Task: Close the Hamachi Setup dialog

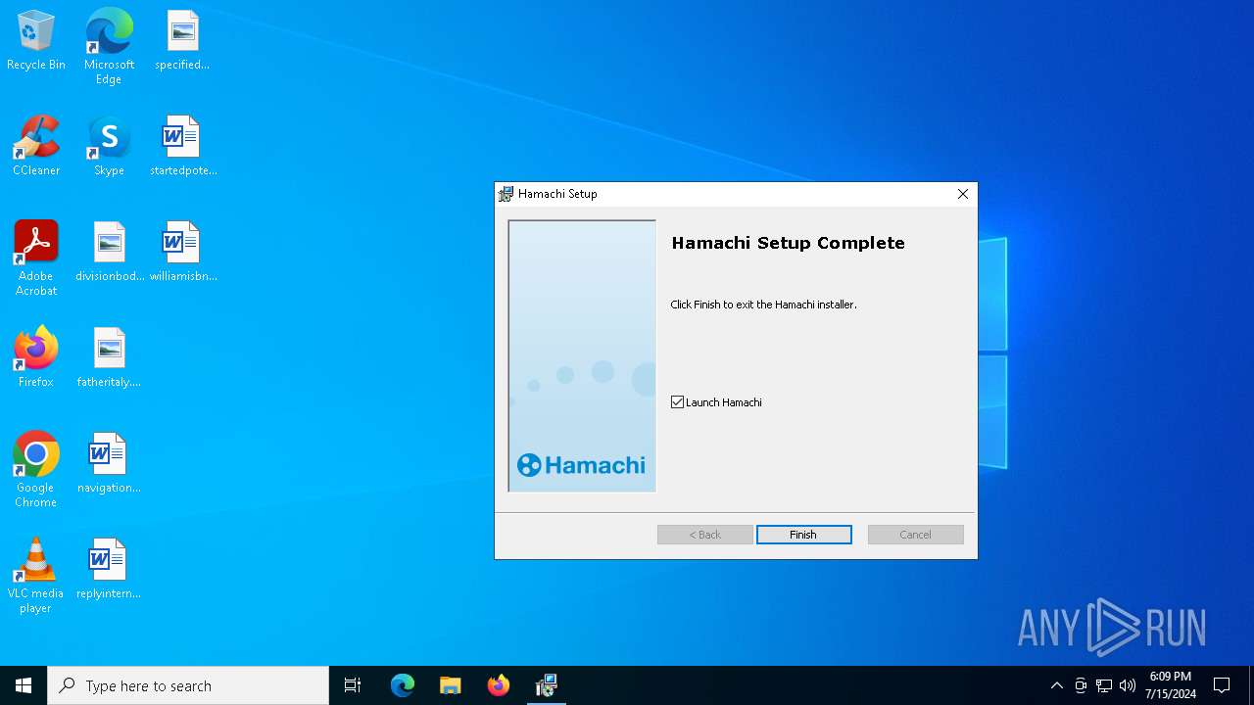Action: [x=962, y=194]
